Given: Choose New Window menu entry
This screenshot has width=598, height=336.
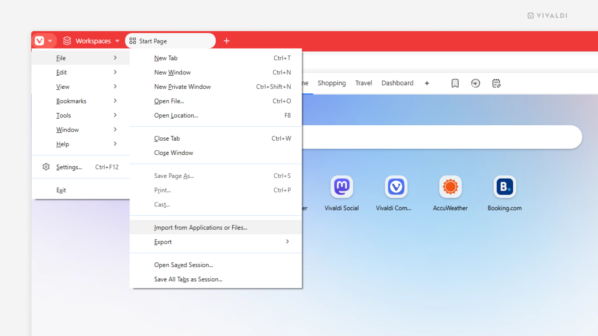Looking at the screenshot, I should [216, 72].
